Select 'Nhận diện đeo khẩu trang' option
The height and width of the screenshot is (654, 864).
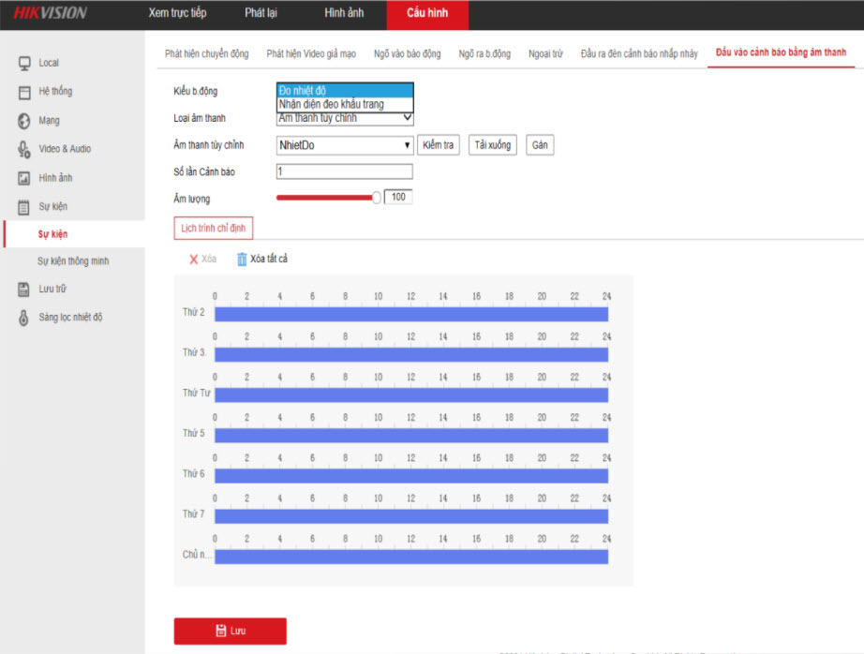point(344,104)
